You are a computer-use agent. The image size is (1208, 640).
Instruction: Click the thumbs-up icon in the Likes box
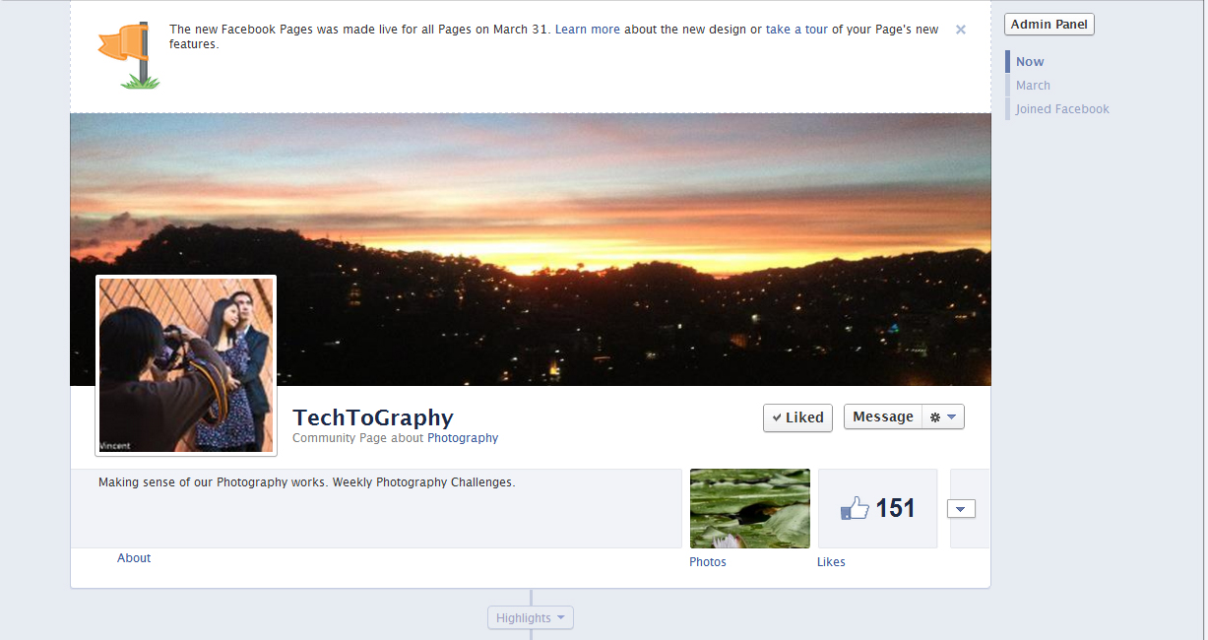click(x=854, y=507)
